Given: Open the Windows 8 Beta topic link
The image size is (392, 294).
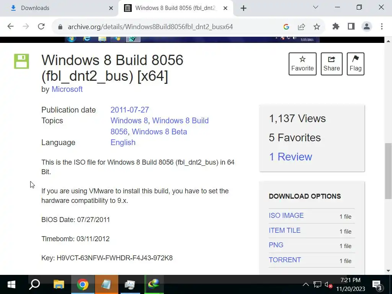Looking at the screenshot, I should [x=159, y=132].
